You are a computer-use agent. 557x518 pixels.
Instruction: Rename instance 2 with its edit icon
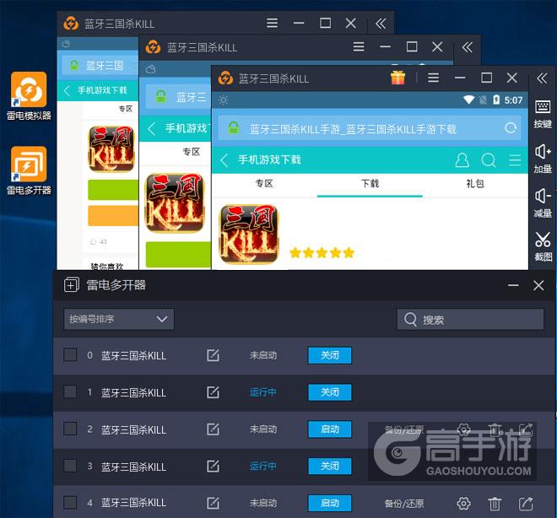coord(213,429)
